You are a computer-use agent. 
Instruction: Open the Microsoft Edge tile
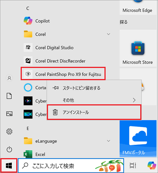pos(138,7)
